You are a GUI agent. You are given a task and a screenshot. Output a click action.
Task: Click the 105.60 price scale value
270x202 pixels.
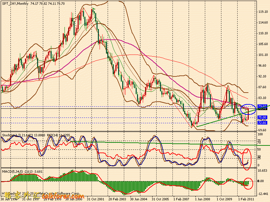263,44
